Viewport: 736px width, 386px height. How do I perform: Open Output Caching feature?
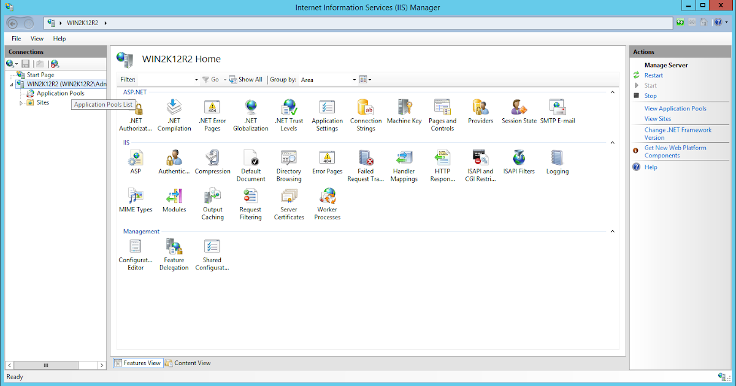click(x=212, y=204)
